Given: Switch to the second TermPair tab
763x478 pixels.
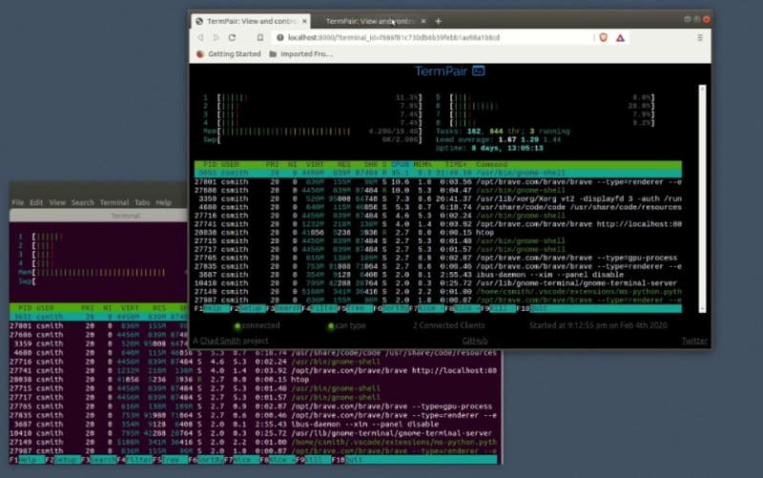Looking at the screenshot, I should tap(370, 21).
